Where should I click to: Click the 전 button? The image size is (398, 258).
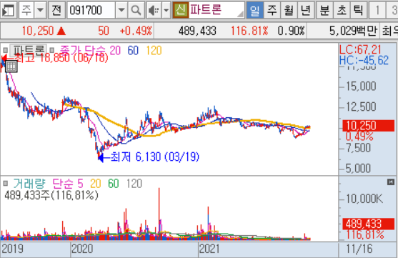pos(56,10)
